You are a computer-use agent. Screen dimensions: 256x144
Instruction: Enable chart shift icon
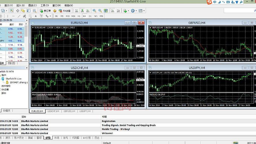[x=118, y=11]
